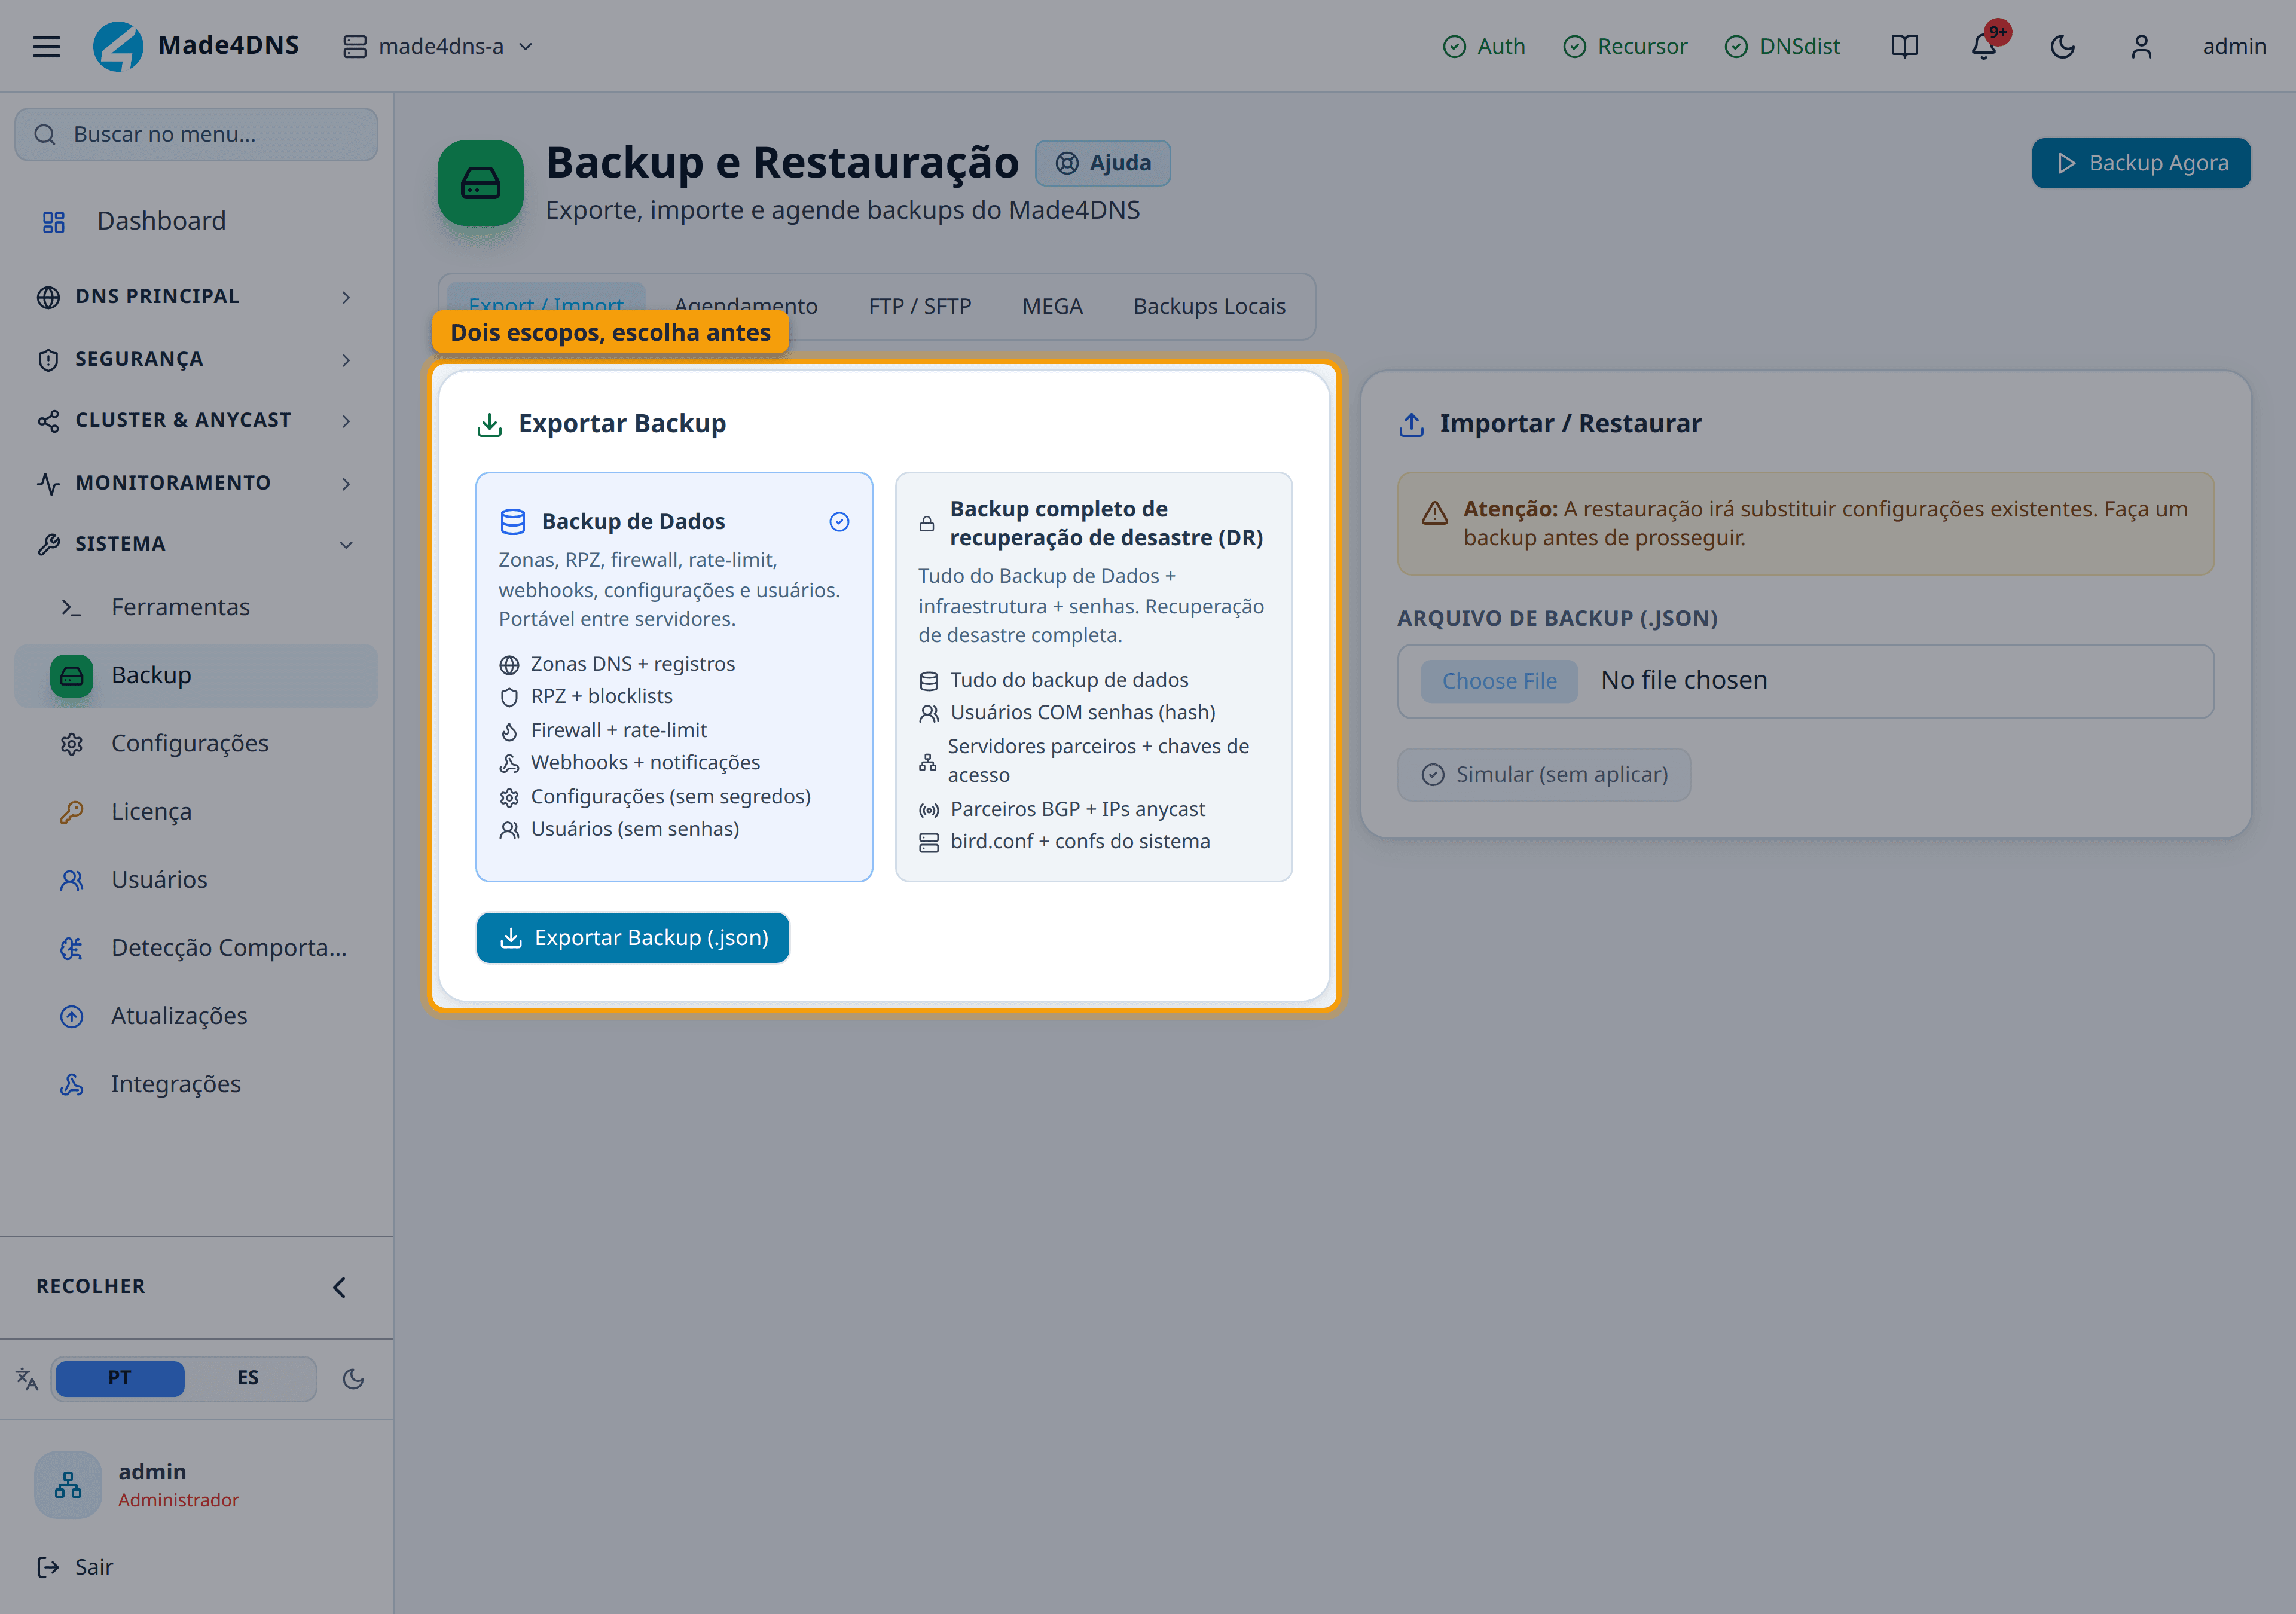Open the made4dns-a server dropdown
This screenshot has height=1614, width=2296.
[438, 46]
